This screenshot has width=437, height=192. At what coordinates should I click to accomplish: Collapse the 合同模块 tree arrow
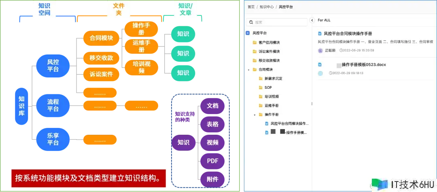248,70
